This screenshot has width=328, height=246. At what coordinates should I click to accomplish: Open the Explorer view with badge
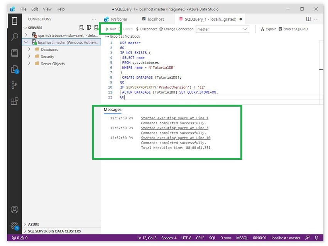point(14,69)
